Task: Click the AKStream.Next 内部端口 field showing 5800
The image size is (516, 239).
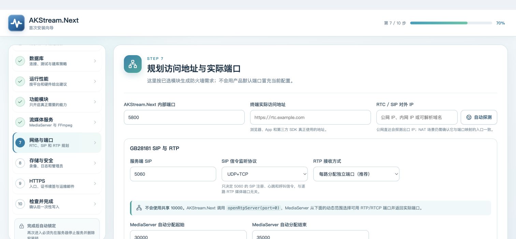Action: pos(184,117)
